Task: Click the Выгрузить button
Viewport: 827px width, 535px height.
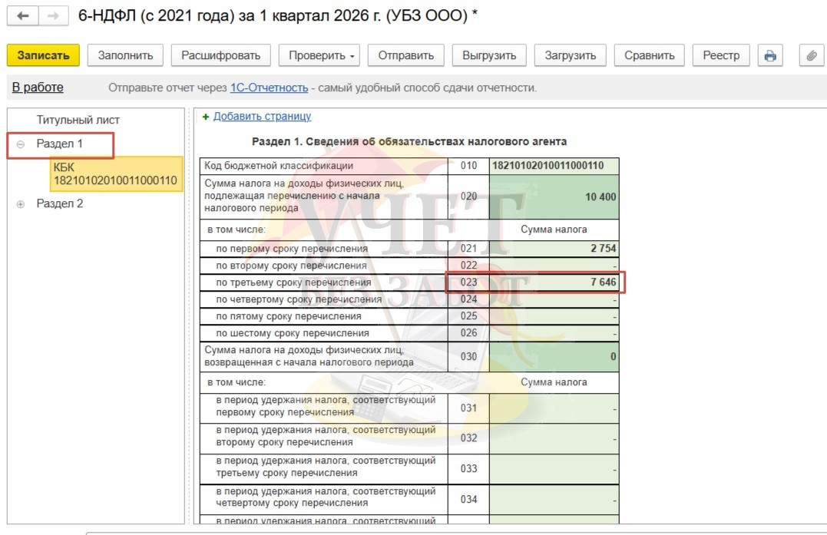Action: coord(489,55)
